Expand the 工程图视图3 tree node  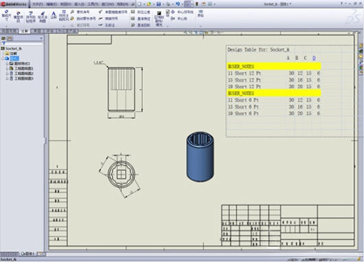7,79
